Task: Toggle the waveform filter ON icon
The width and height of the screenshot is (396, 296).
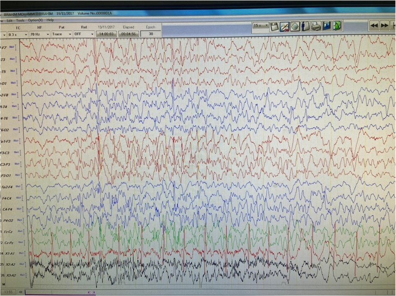Action: click(x=285, y=27)
